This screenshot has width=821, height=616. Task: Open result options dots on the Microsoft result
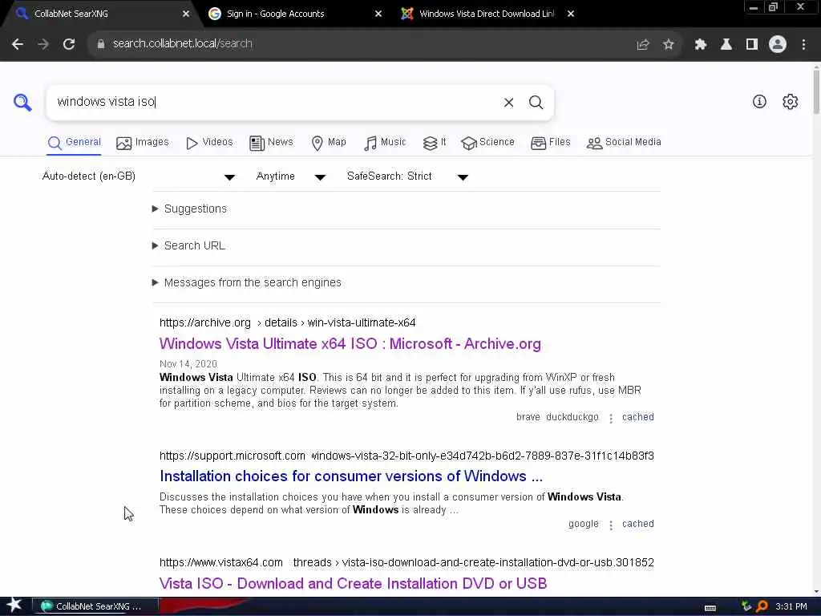pyautogui.click(x=610, y=525)
